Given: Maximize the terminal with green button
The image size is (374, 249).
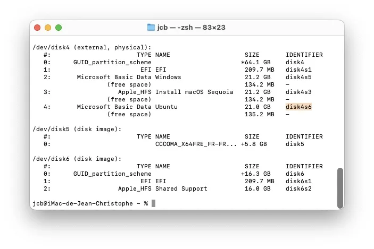Looking at the screenshot, I should 59,28.
